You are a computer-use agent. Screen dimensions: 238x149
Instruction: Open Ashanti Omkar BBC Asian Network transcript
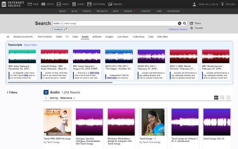pyautogui.click(x=54, y=65)
